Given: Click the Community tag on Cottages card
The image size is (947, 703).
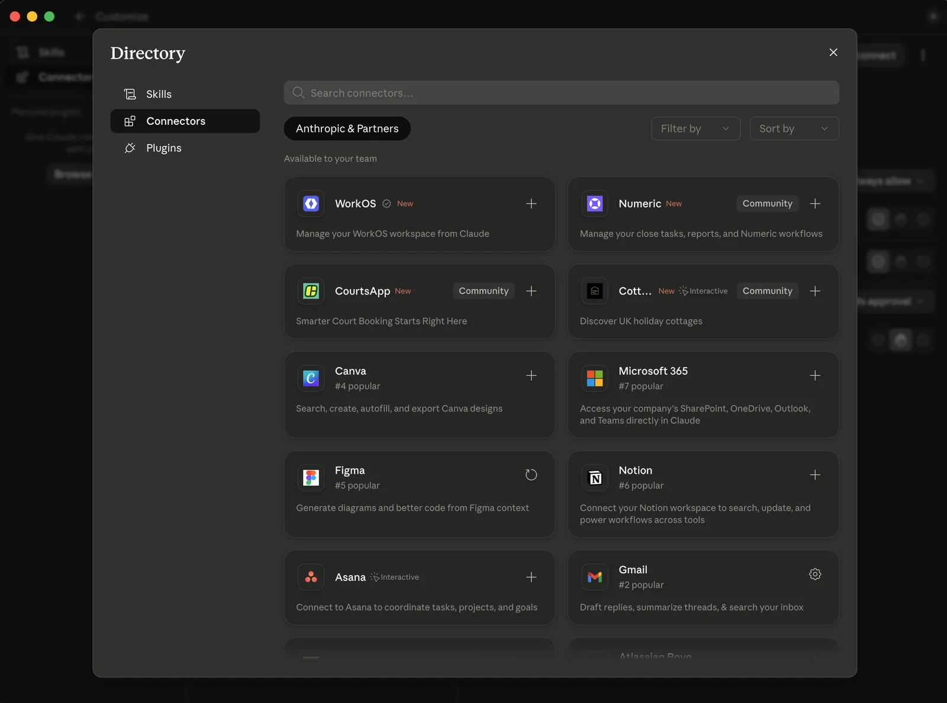Looking at the screenshot, I should (x=767, y=291).
